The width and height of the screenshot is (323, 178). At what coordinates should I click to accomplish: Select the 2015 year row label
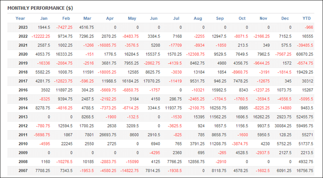point(23,99)
